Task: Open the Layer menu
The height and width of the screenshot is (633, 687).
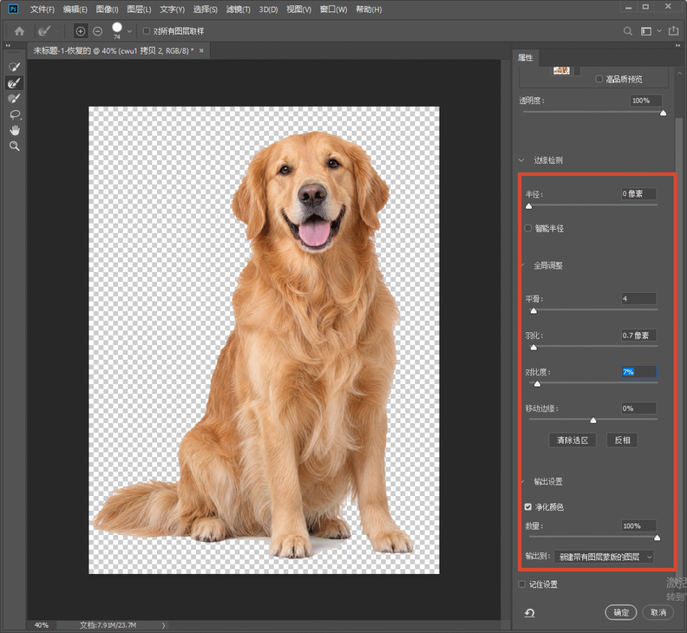Action: point(139,9)
